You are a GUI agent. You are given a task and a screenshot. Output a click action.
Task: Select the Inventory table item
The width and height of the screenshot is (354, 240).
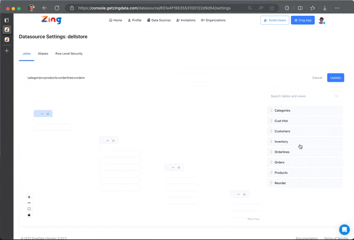coord(305,142)
